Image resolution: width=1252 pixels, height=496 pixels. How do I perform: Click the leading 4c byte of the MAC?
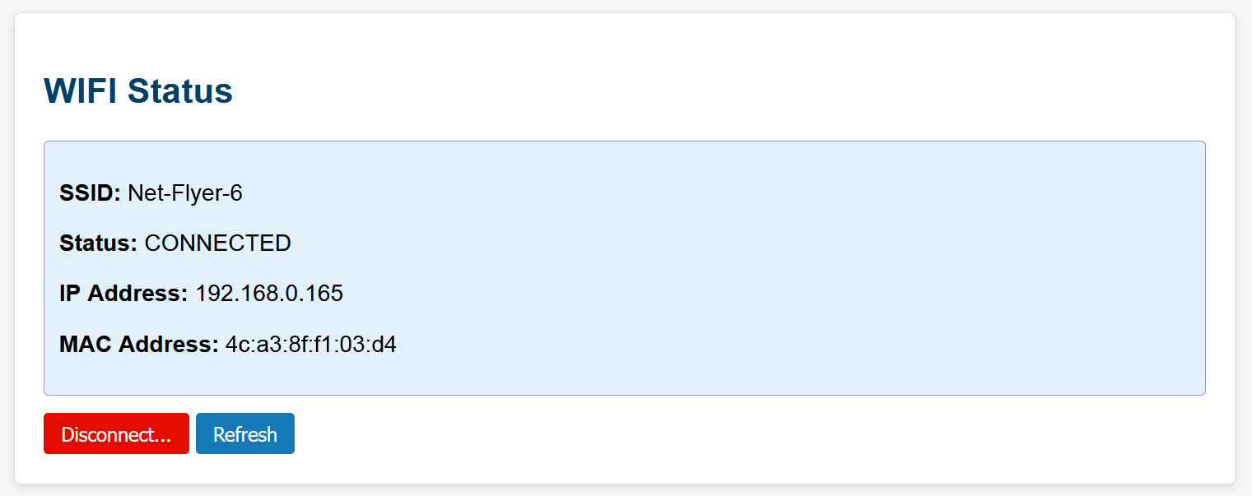[x=235, y=344]
